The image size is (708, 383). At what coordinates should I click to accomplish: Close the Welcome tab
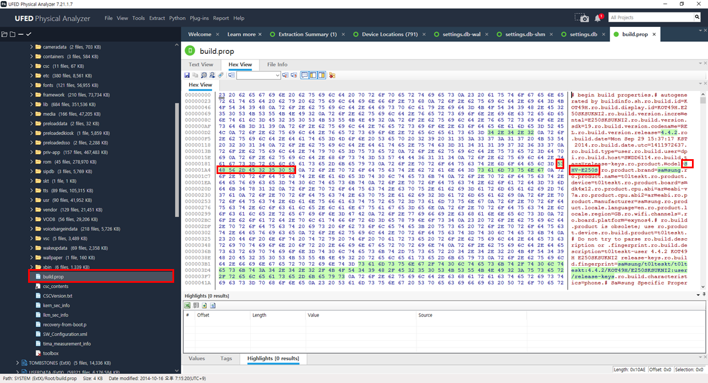(217, 34)
